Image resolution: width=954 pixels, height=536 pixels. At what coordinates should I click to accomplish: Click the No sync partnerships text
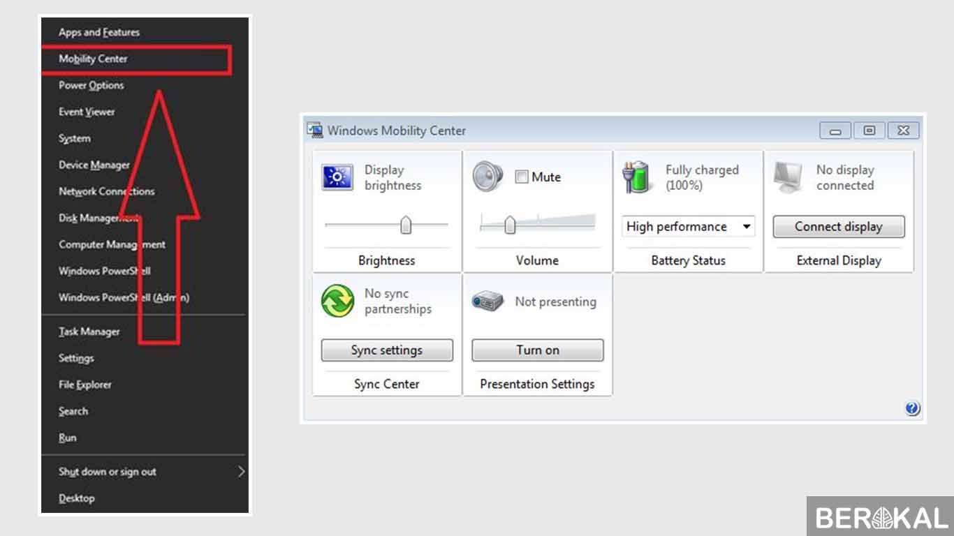point(398,301)
